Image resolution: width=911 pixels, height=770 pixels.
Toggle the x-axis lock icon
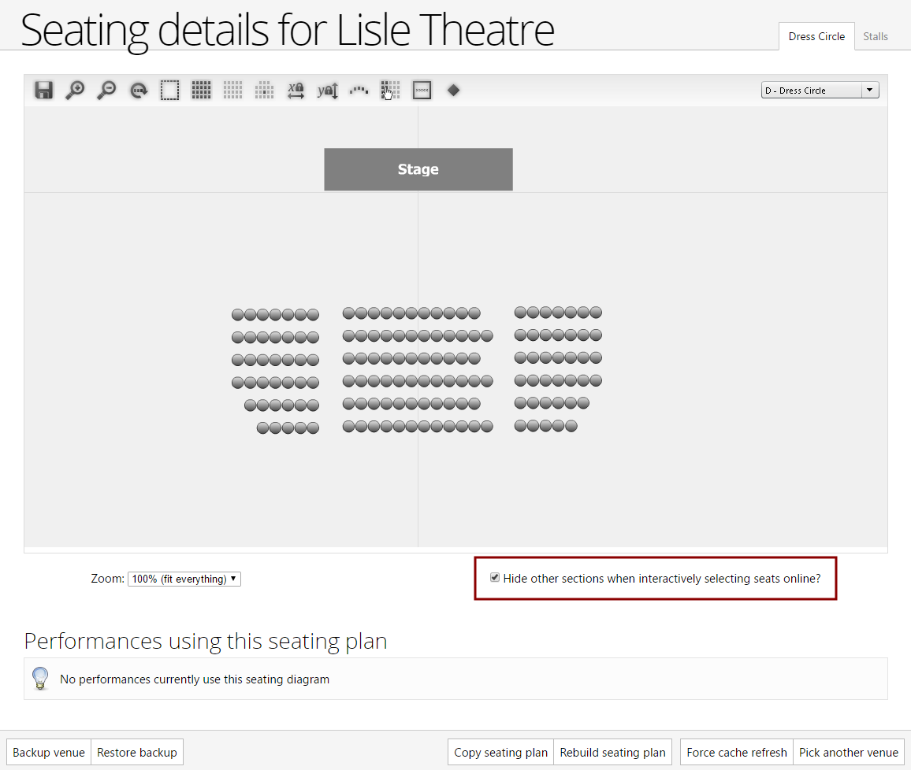click(296, 90)
